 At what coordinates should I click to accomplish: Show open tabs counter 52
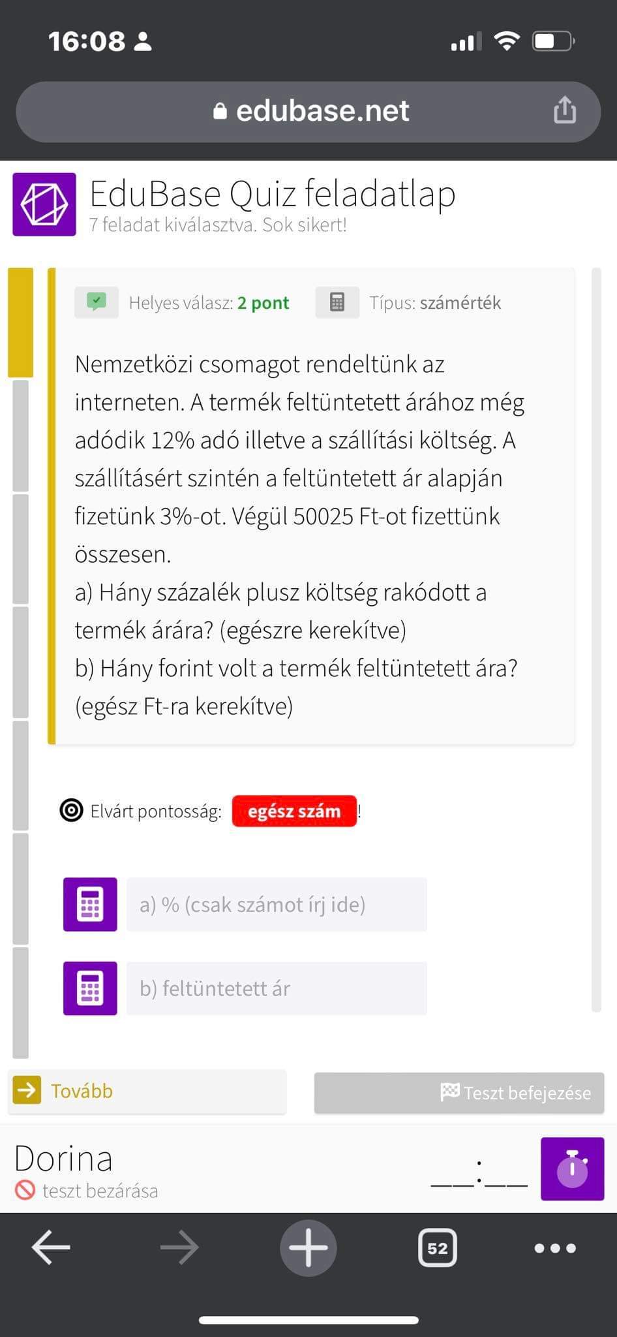[437, 1248]
